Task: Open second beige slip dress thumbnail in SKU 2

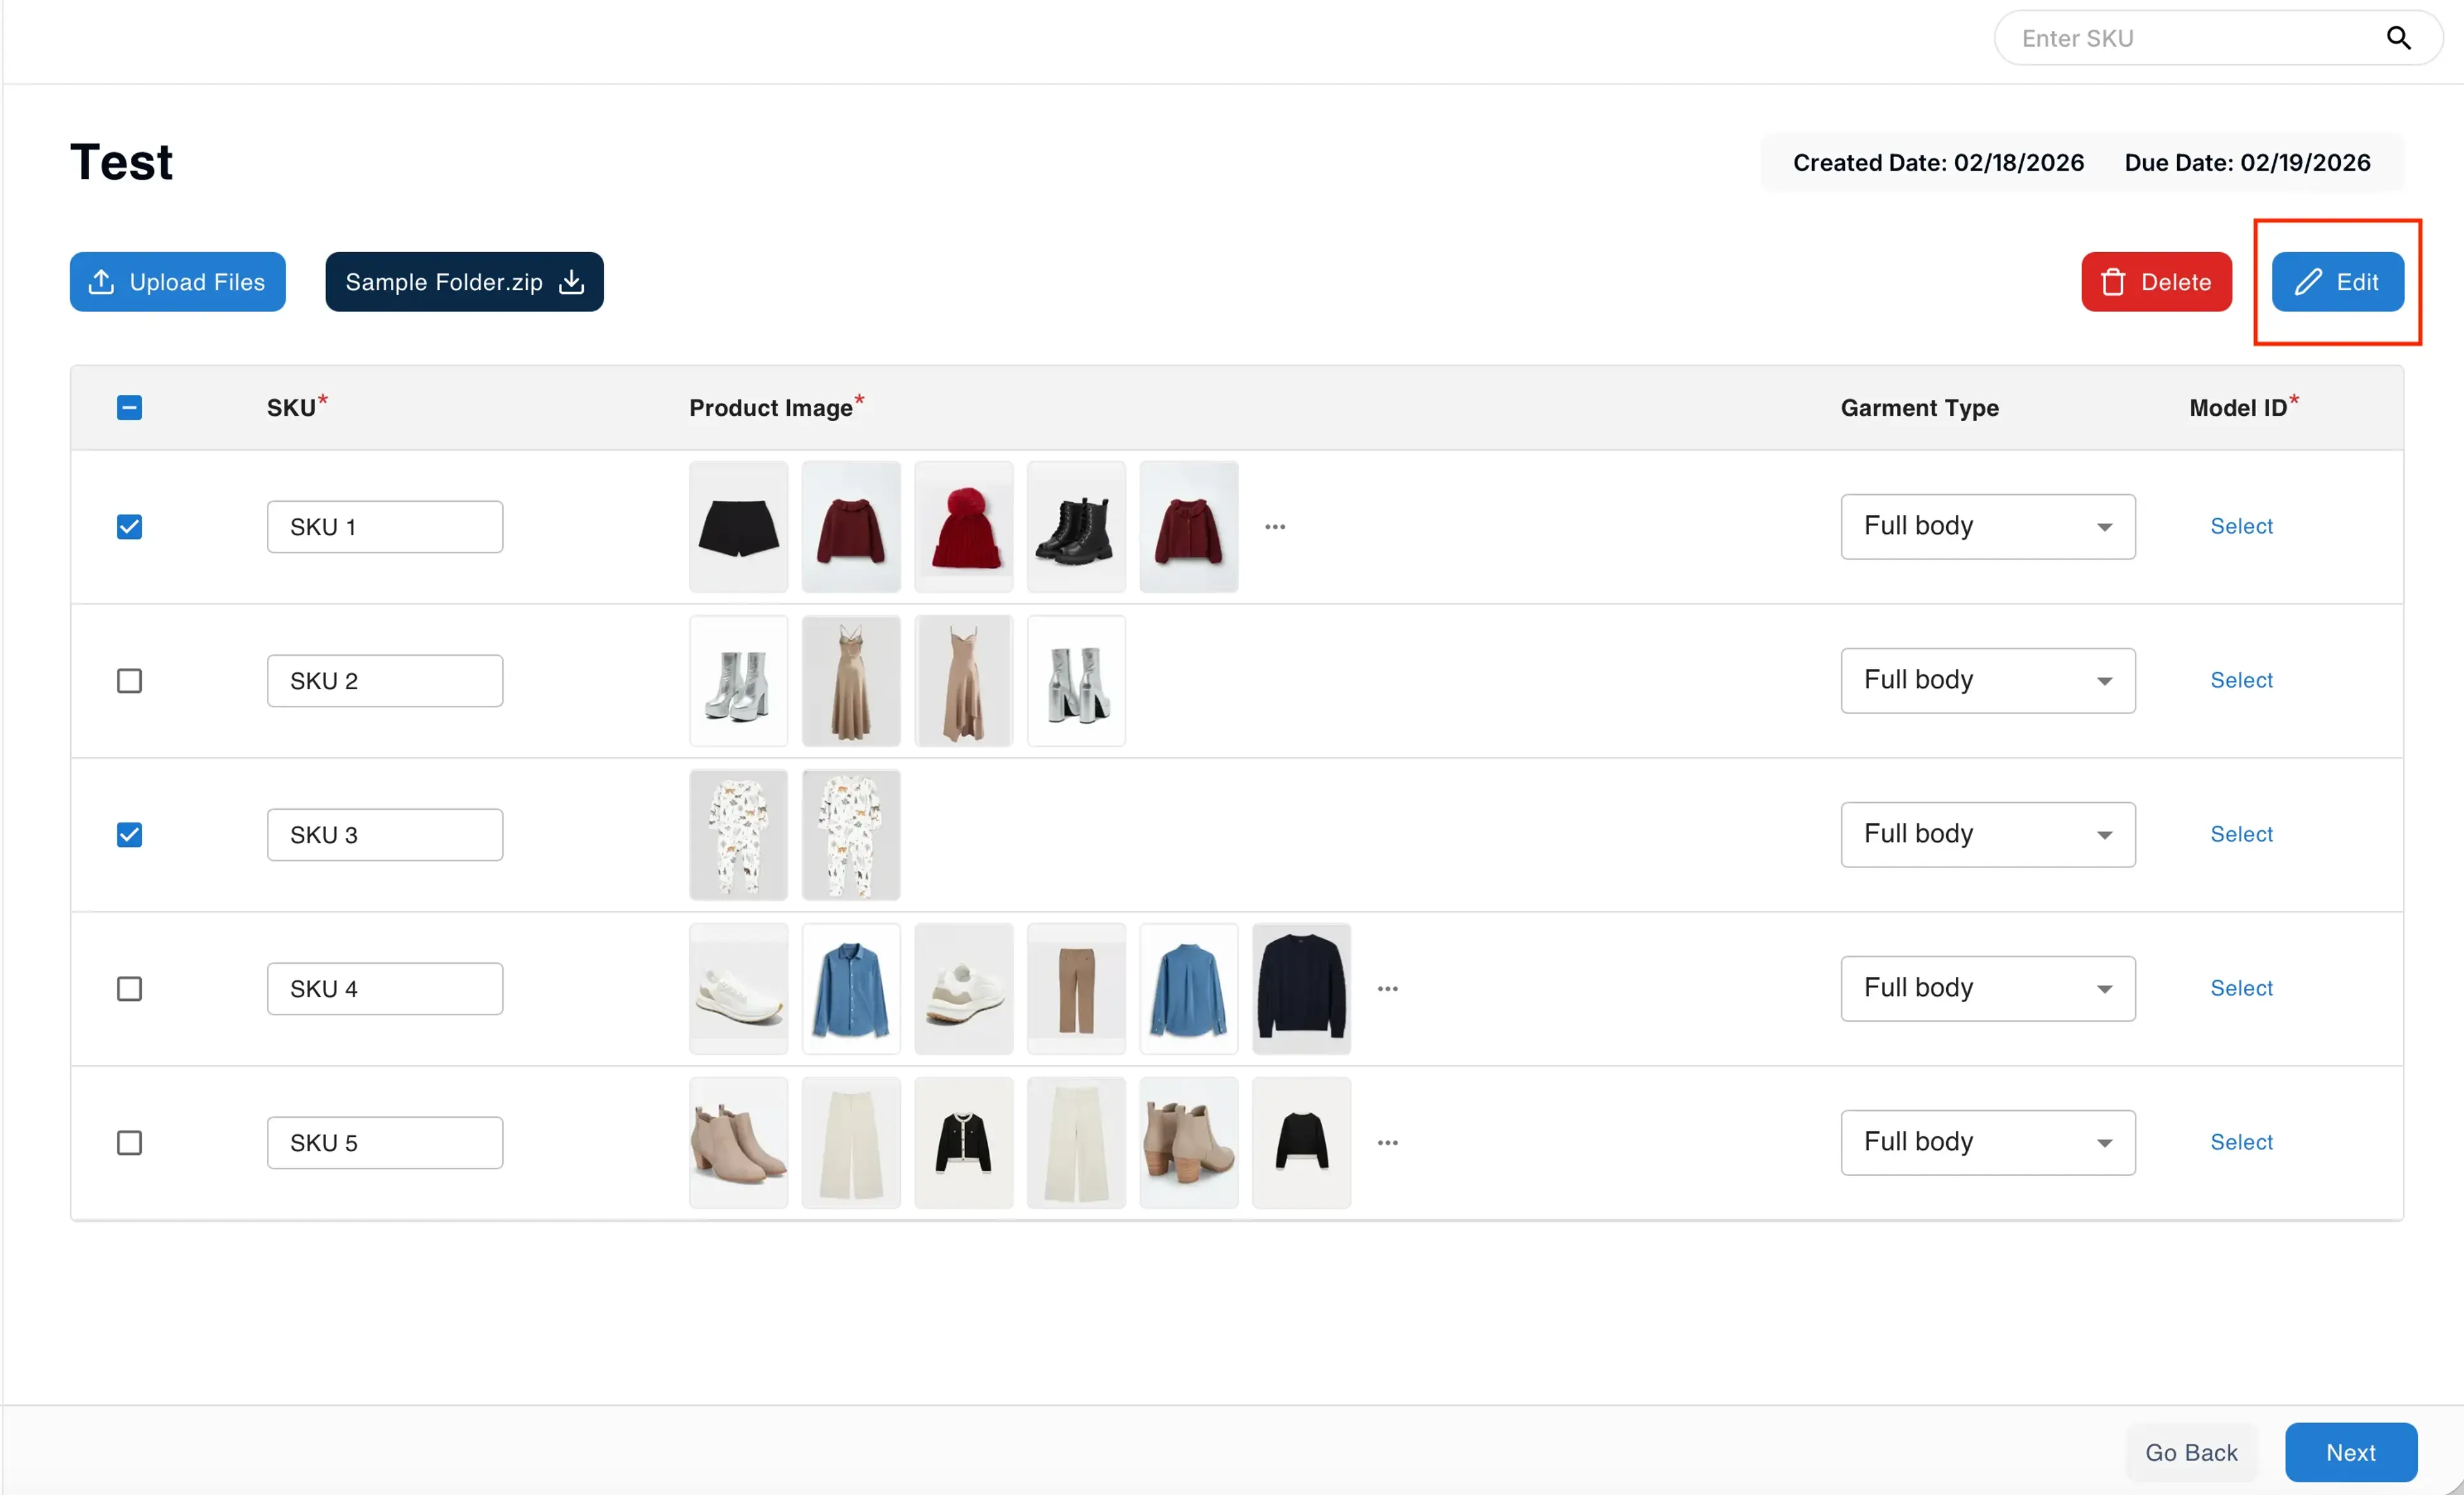Action: (964, 681)
